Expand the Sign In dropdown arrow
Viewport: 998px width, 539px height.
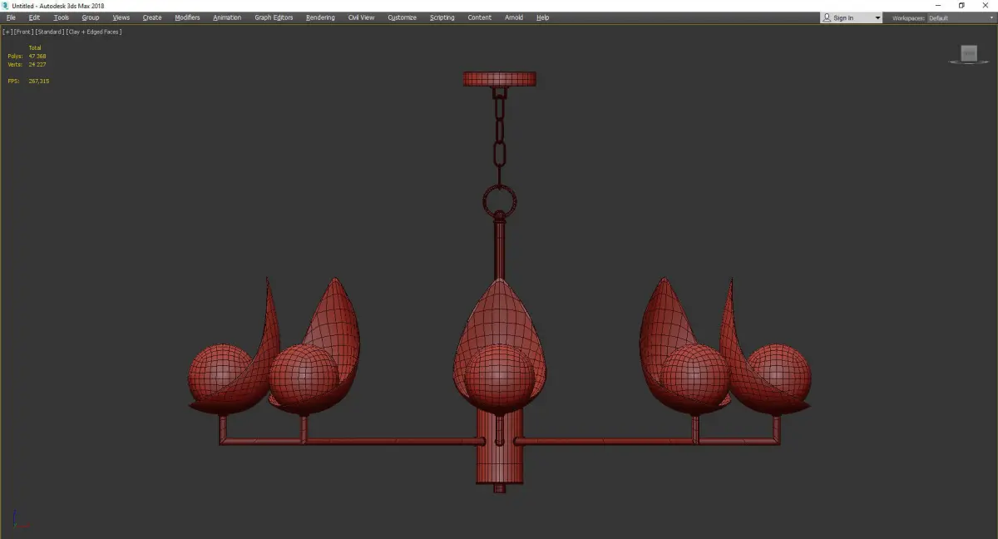tap(877, 17)
